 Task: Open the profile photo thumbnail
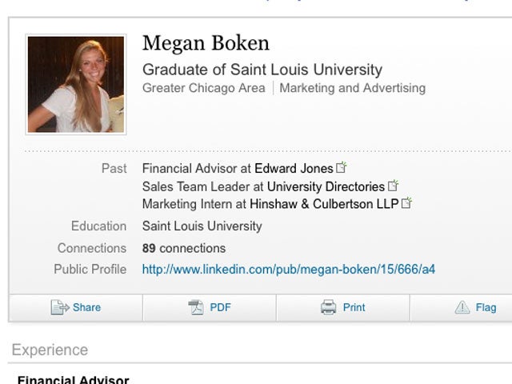pos(76,84)
